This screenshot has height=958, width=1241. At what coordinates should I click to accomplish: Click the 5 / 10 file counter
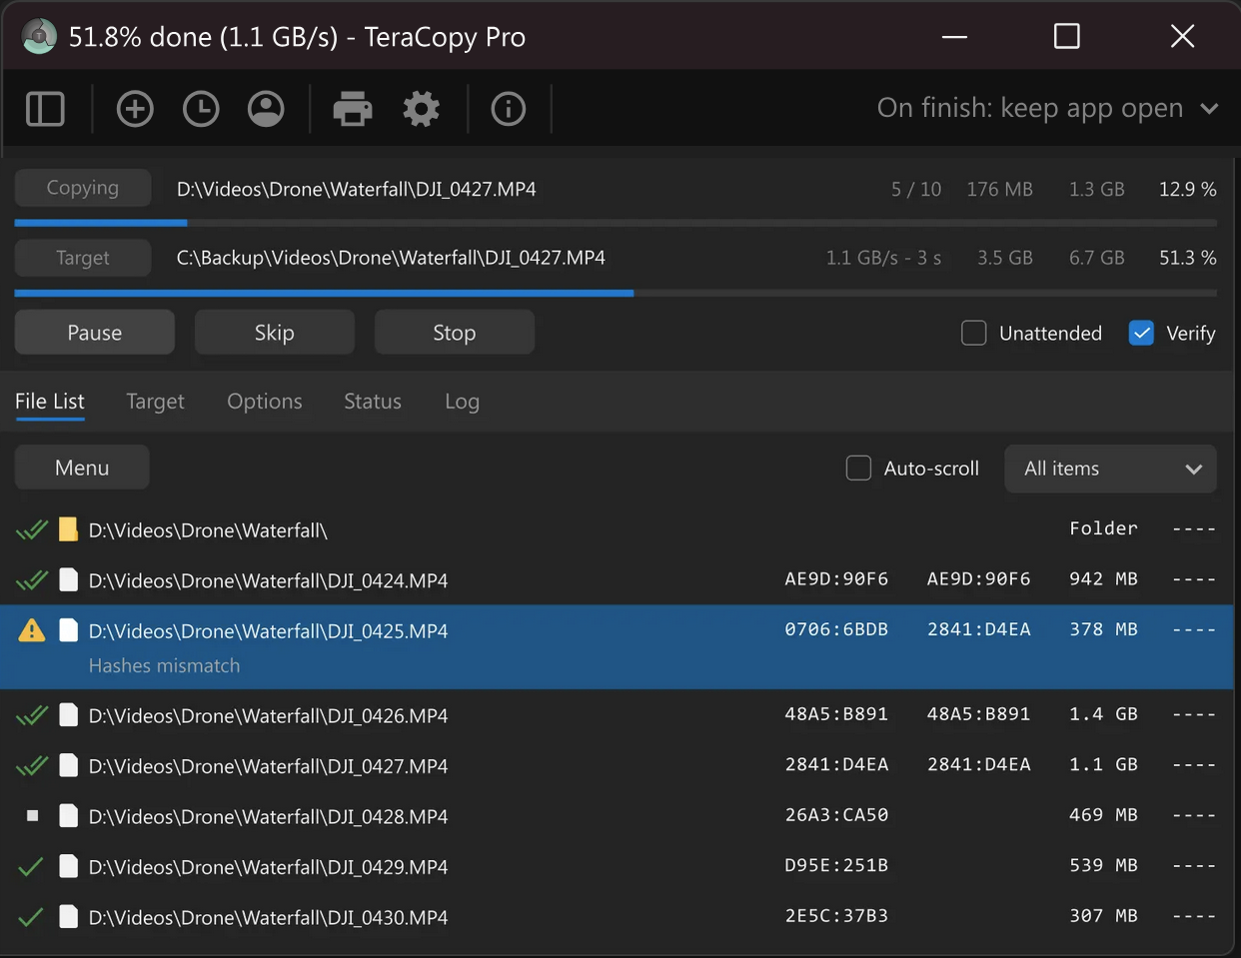click(x=916, y=189)
